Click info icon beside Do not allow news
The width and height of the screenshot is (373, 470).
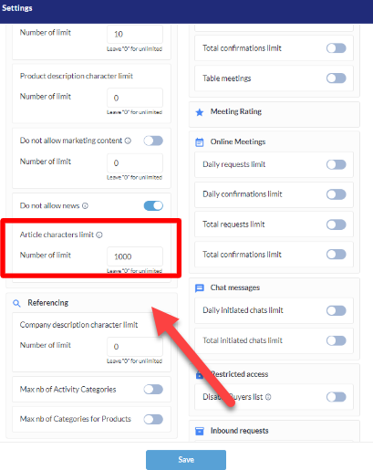[x=86, y=206]
